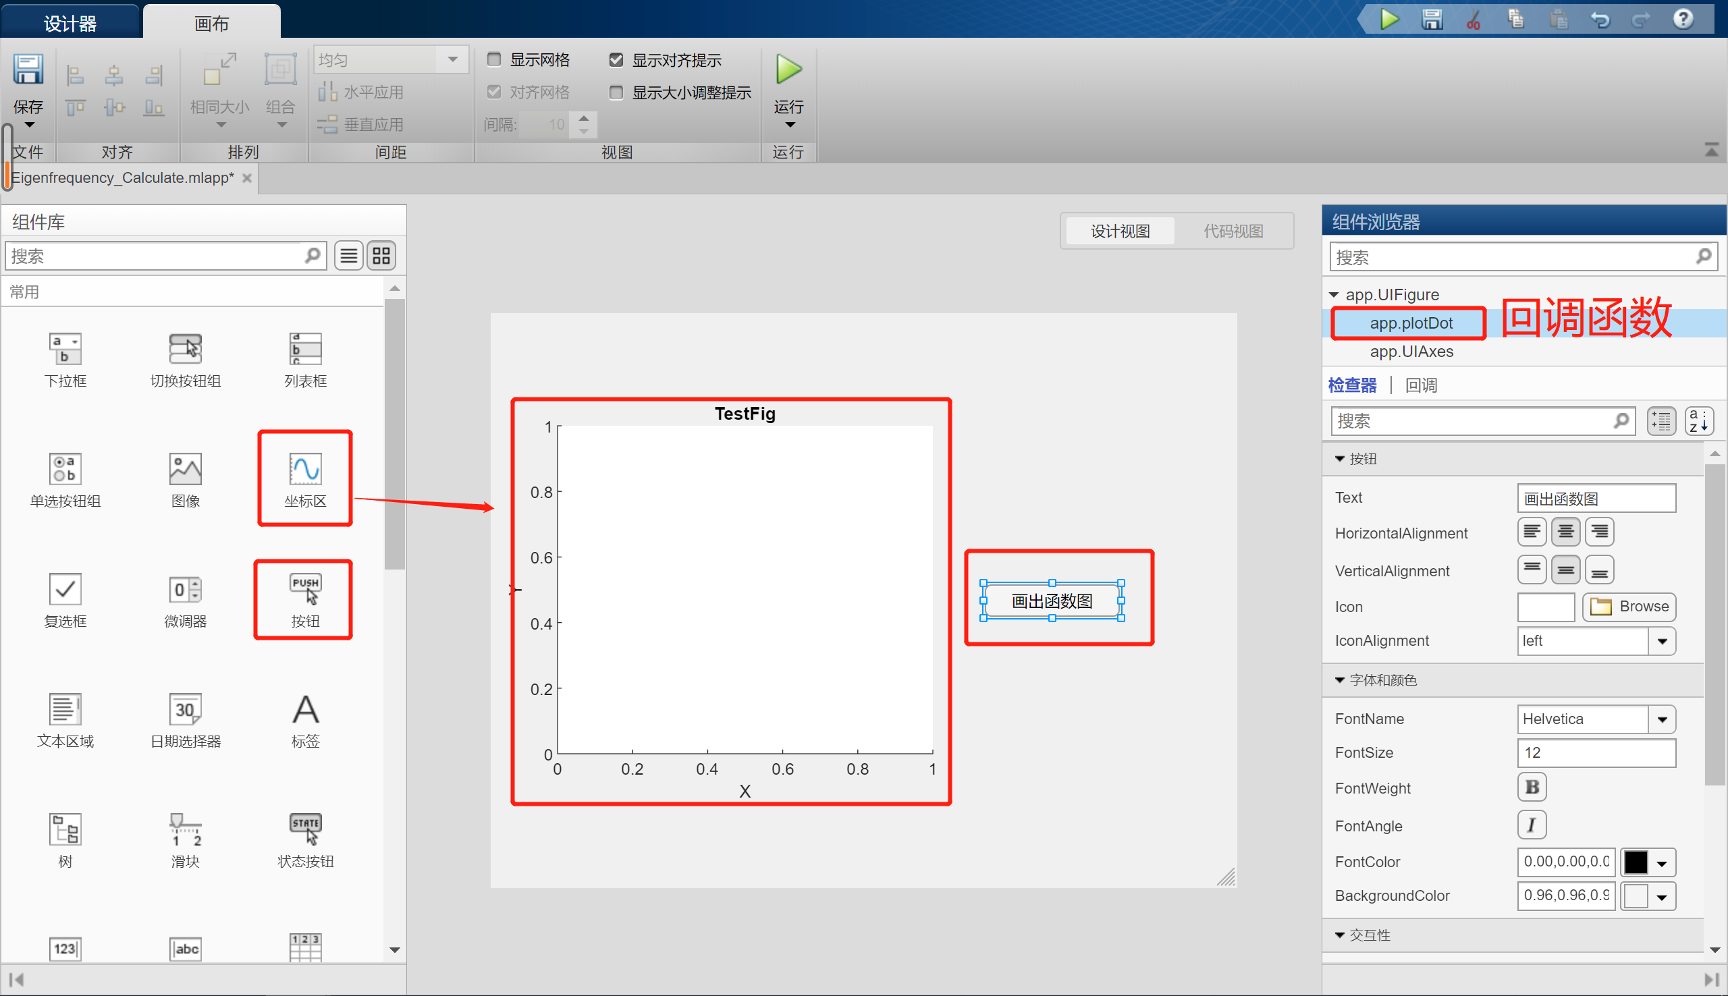Open the 均匀 spacing dropdown
Viewport: 1728px width, 996px height.
pyautogui.click(x=452, y=59)
